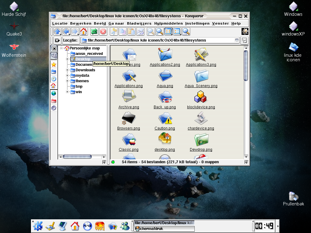Image resolution: width=311 pixels, height=233 pixels.
Task: Click scroll down arrow of file view
Action: [x=246, y=157]
